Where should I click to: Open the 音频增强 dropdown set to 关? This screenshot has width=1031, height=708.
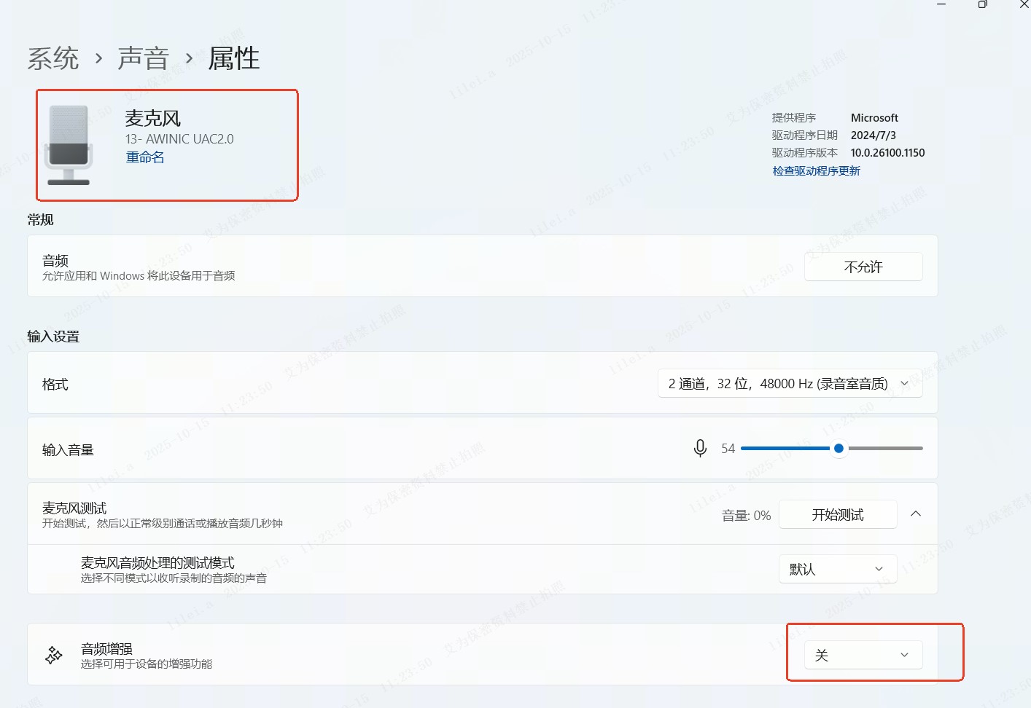click(863, 655)
